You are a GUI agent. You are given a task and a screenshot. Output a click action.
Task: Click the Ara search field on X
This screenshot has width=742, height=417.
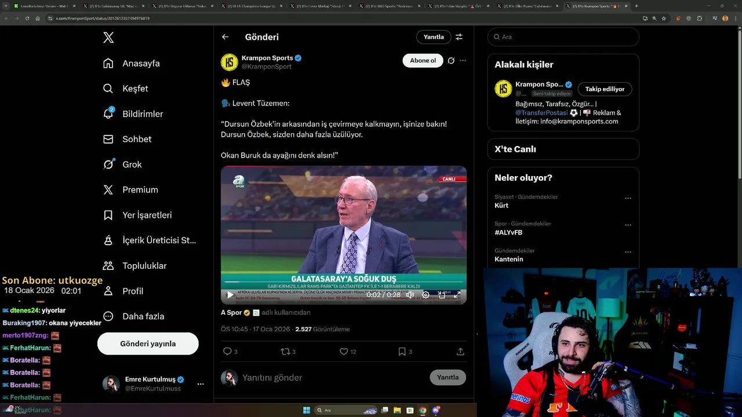pyautogui.click(x=563, y=36)
